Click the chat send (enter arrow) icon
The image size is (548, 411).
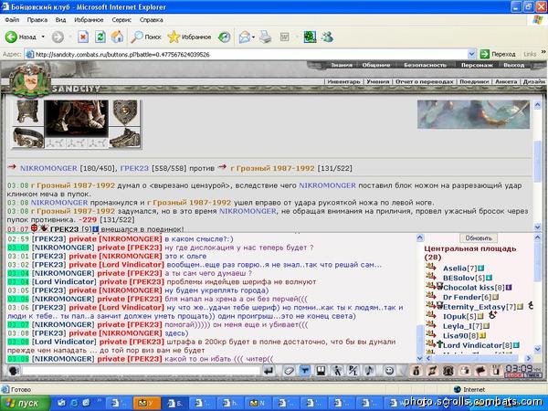pos(269,371)
